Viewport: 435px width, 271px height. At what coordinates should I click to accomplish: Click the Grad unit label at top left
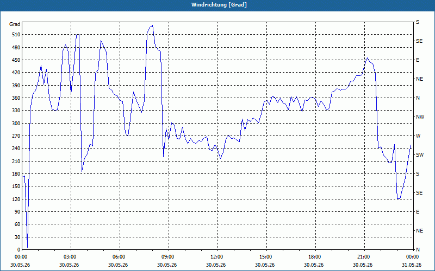tap(15, 24)
